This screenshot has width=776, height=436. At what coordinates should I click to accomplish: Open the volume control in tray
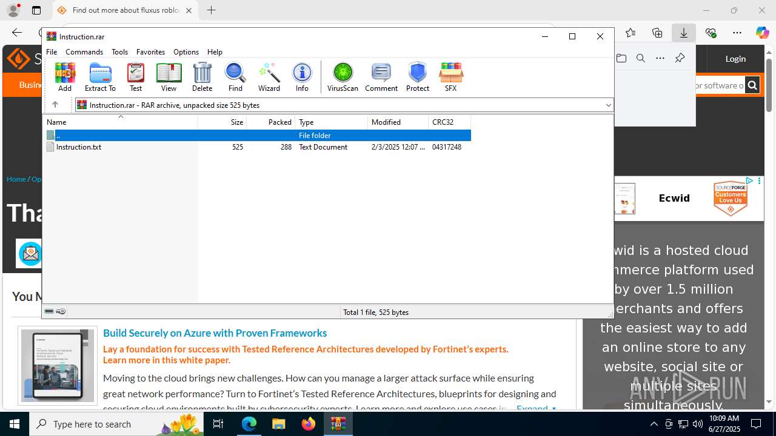(x=698, y=424)
